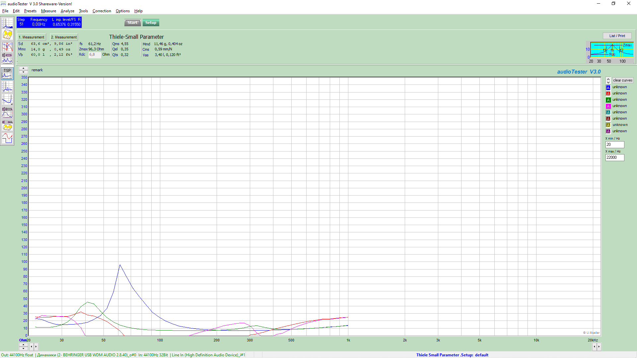Open the Measure menu
Image resolution: width=637 pixels, height=358 pixels.
(x=48, y=11)
